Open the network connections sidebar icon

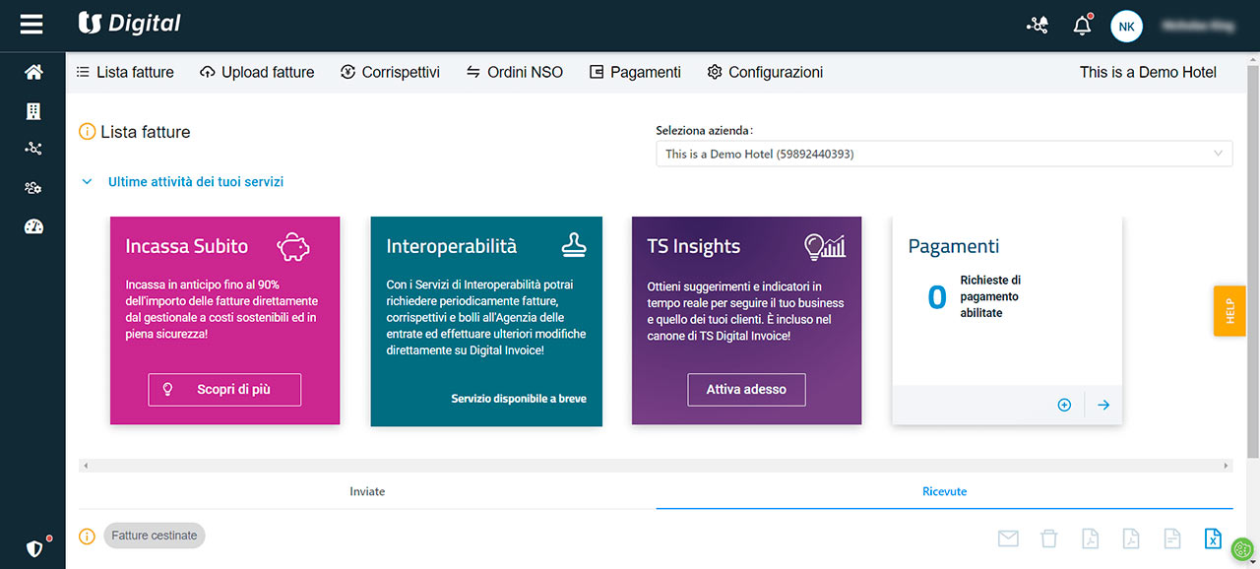[x=33, y=149]
